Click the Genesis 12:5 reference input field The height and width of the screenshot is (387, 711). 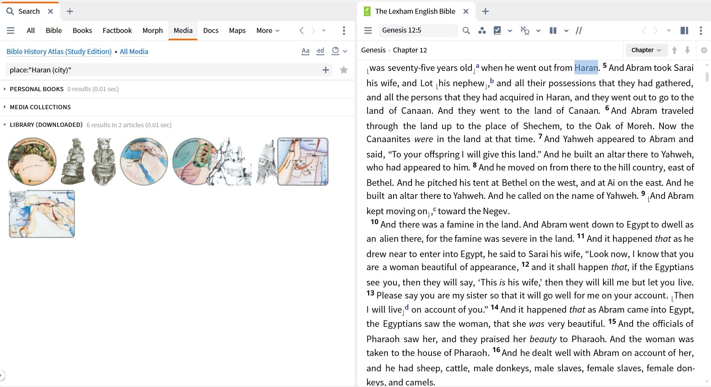418,30
